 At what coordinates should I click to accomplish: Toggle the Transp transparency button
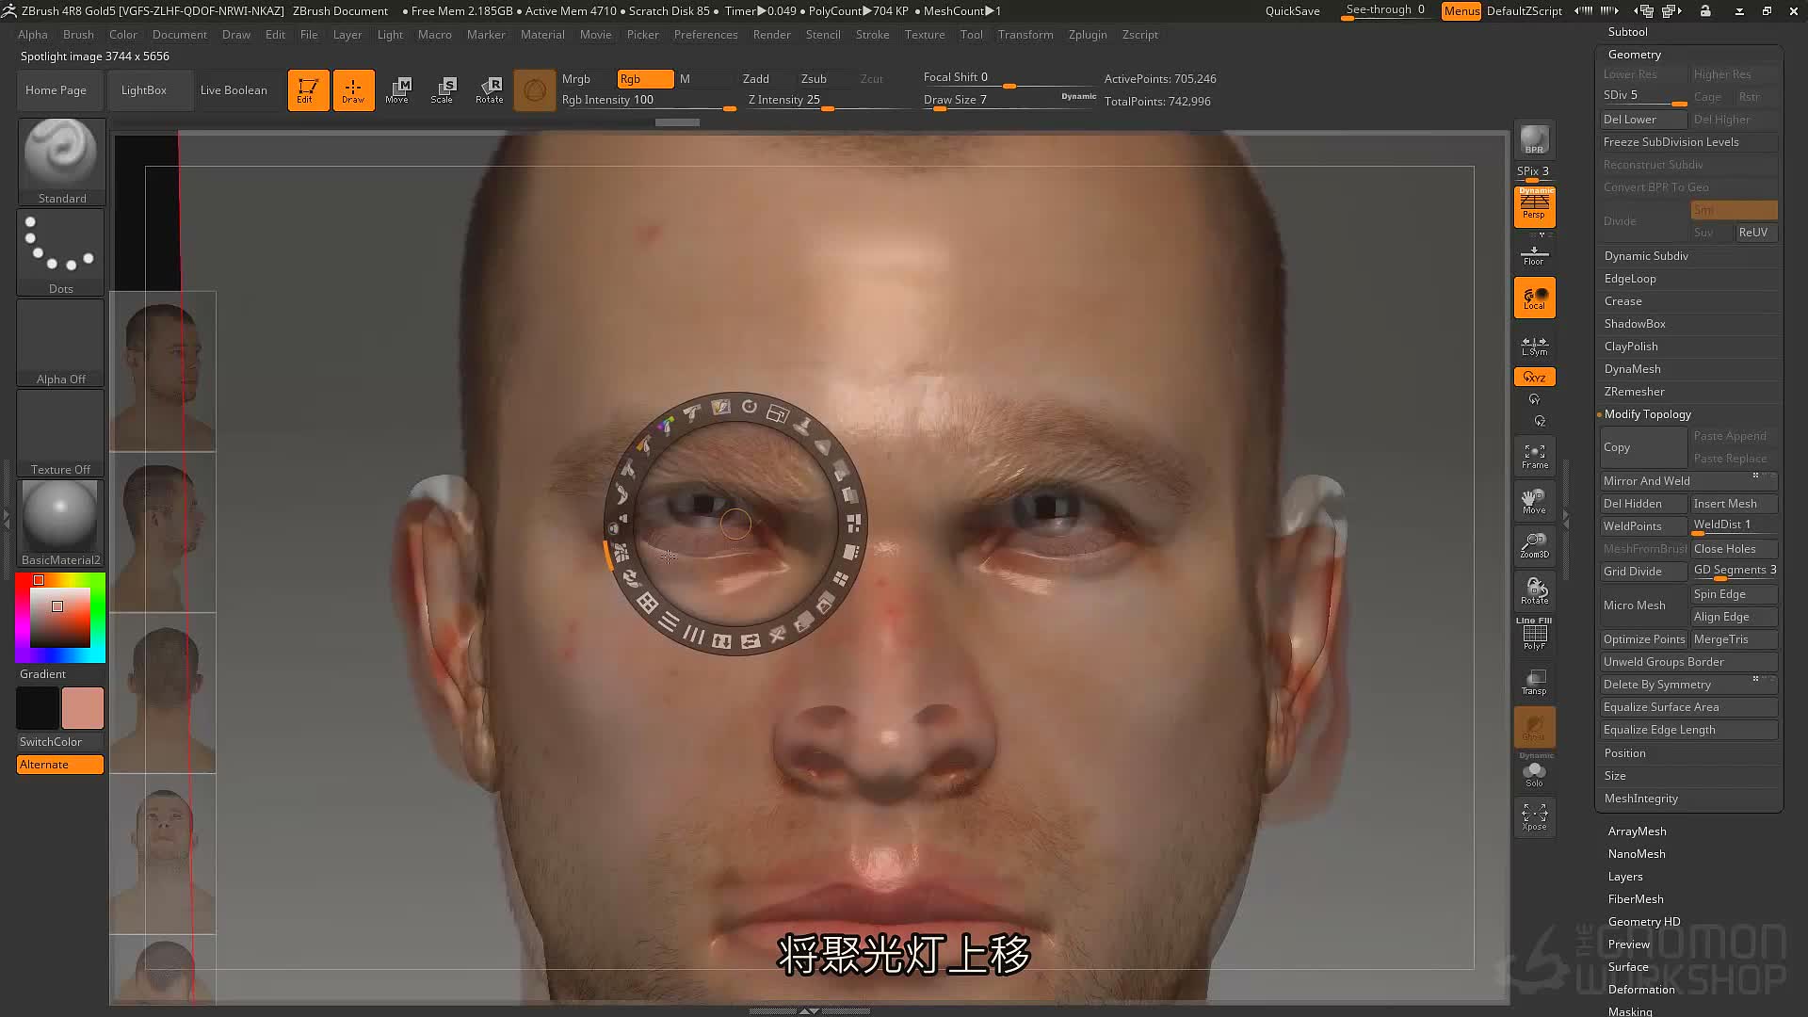[x=1534, y=682]
